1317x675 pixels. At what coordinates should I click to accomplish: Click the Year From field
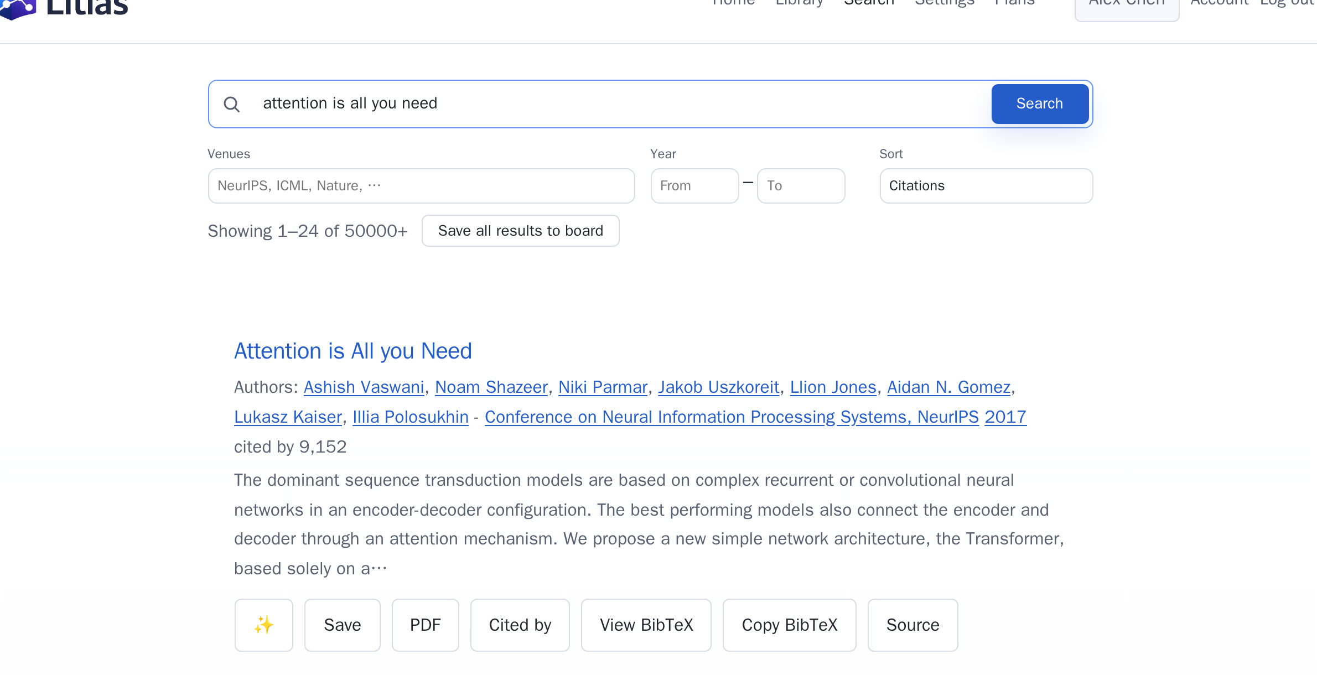tap(694, 185)
